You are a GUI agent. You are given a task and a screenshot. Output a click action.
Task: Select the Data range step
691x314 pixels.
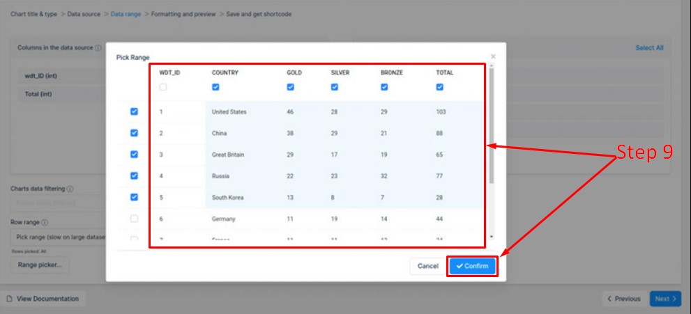pyautogui.click(x=126, y=14)
